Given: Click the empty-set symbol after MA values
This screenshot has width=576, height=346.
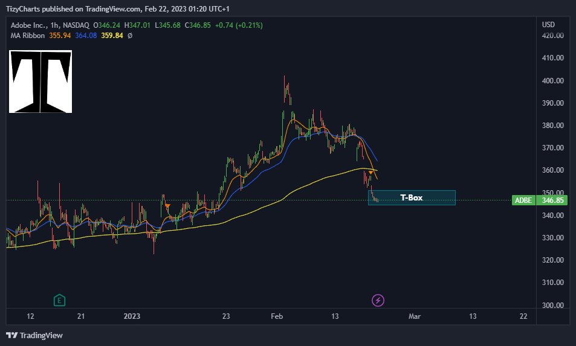Looking at the screenshot, I should [130, 36].
